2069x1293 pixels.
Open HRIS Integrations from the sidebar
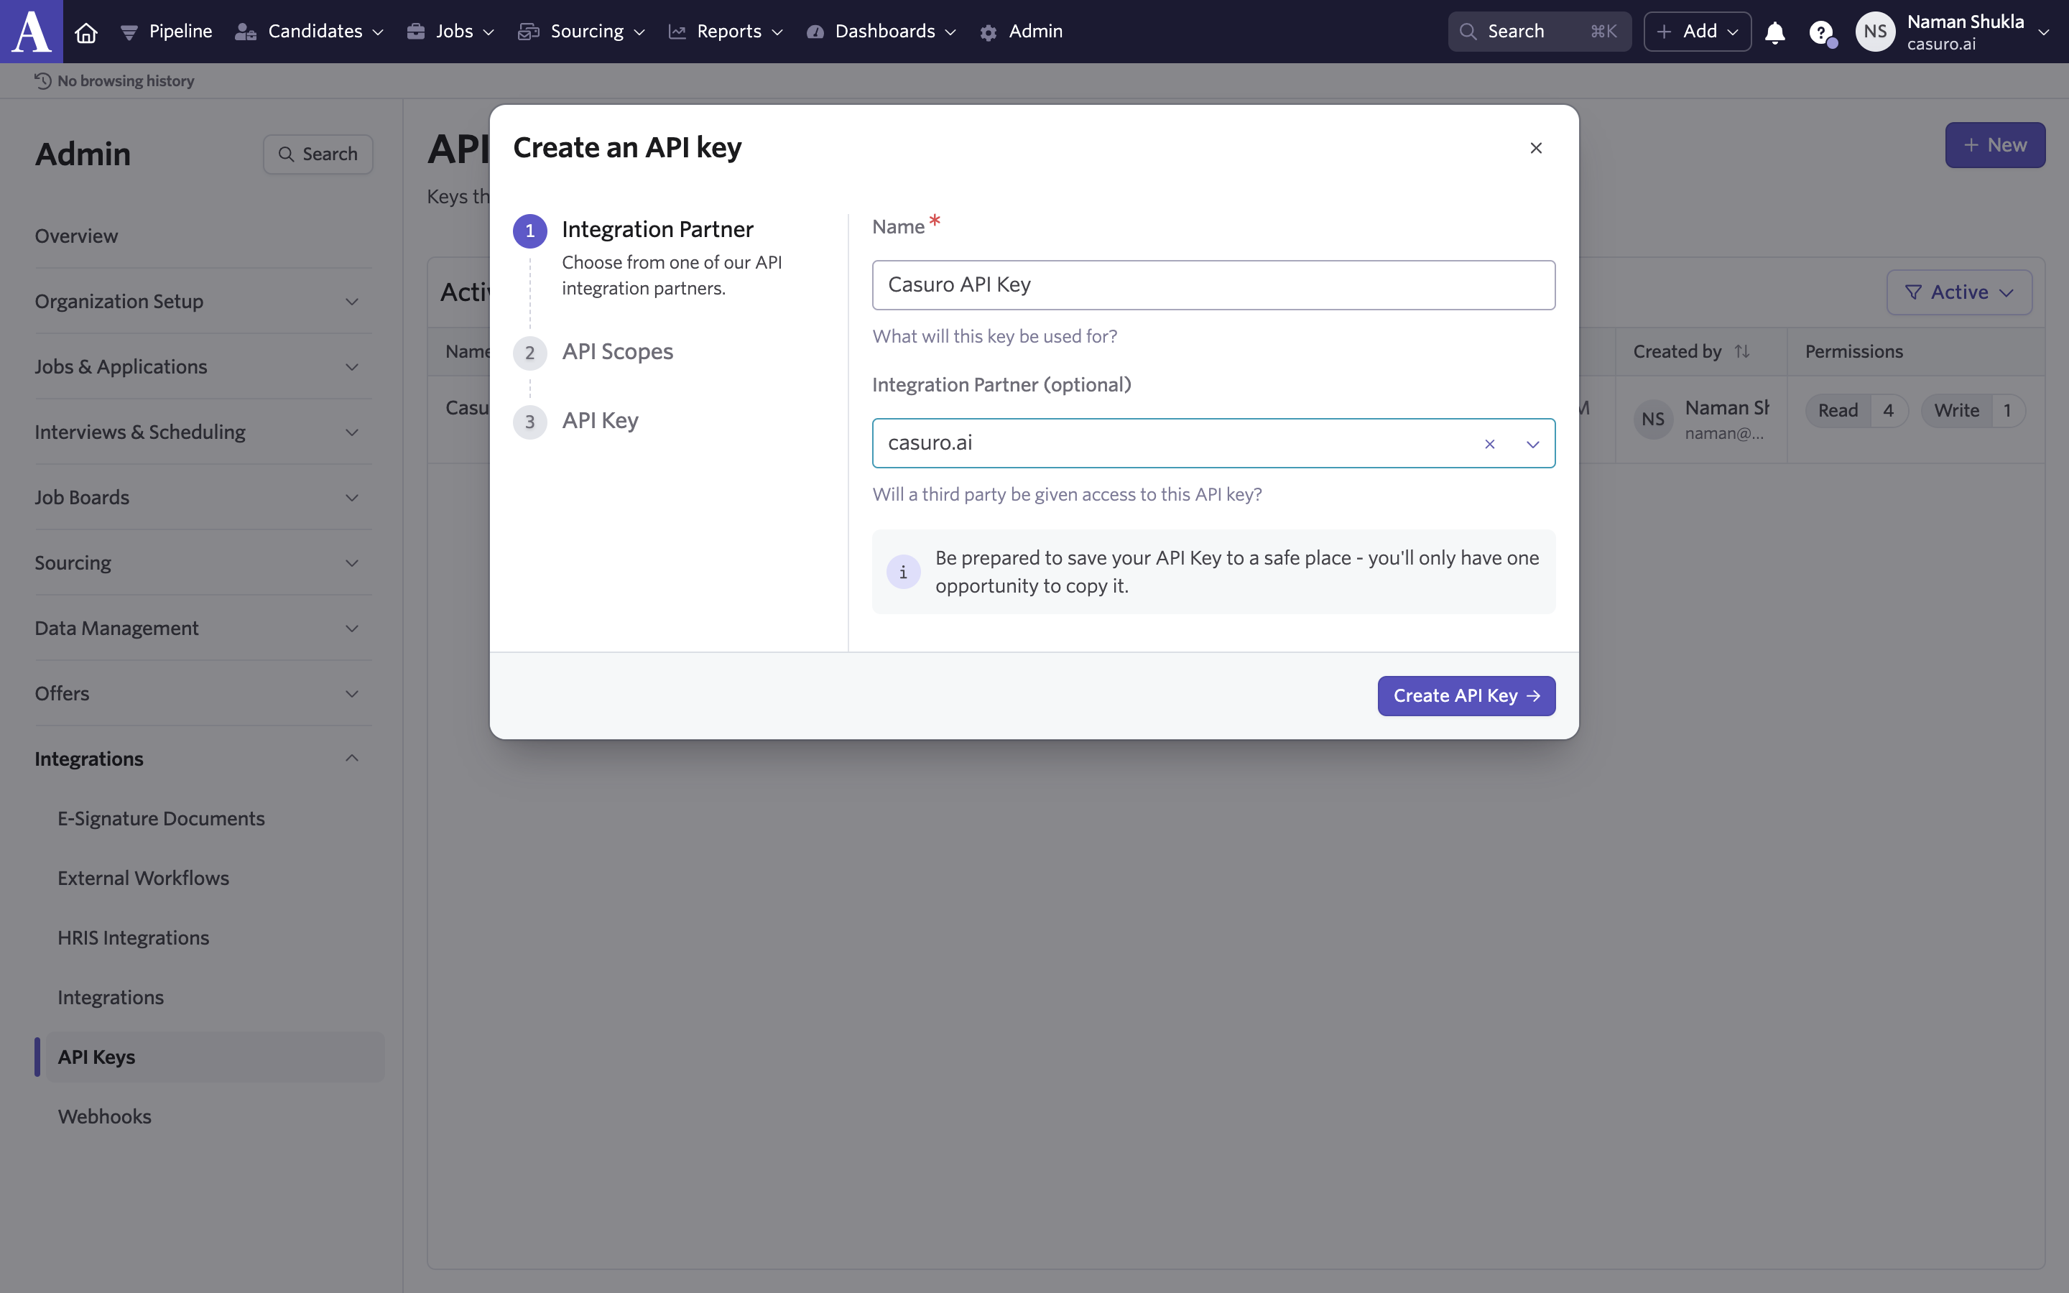[134, 937]
